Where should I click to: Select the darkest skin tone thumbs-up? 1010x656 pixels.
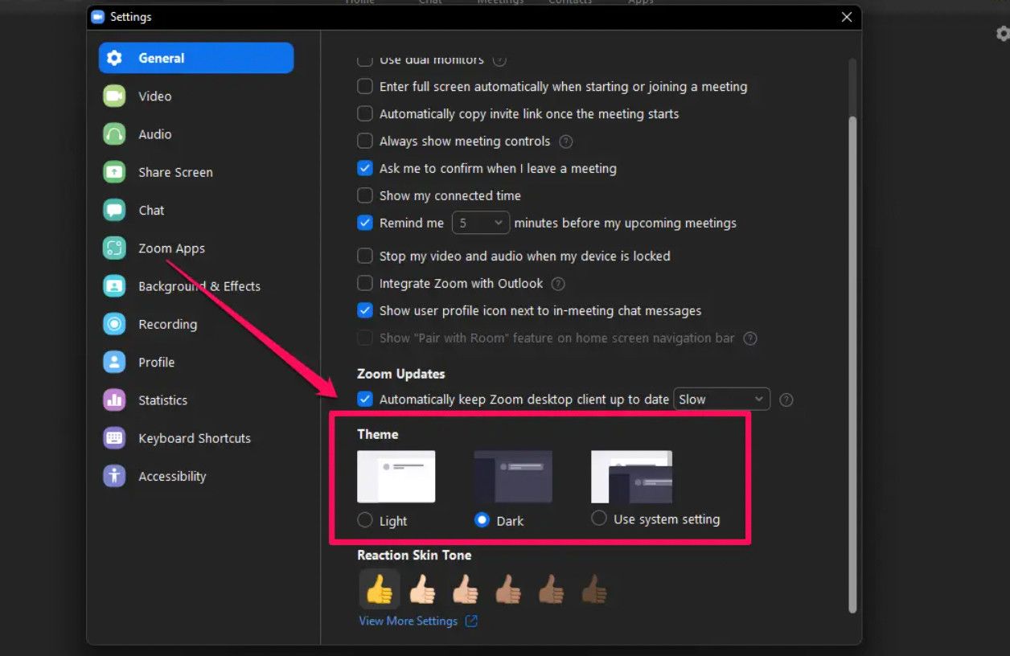pyautogui.click(x=594, y=589)
